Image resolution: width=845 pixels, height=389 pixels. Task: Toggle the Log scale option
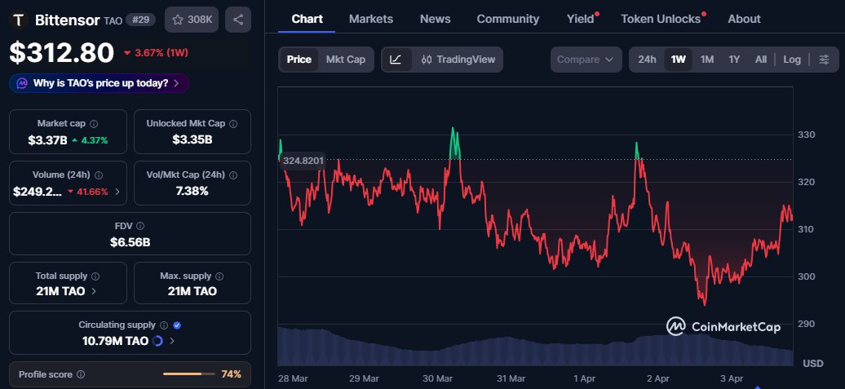click(792, 60)
